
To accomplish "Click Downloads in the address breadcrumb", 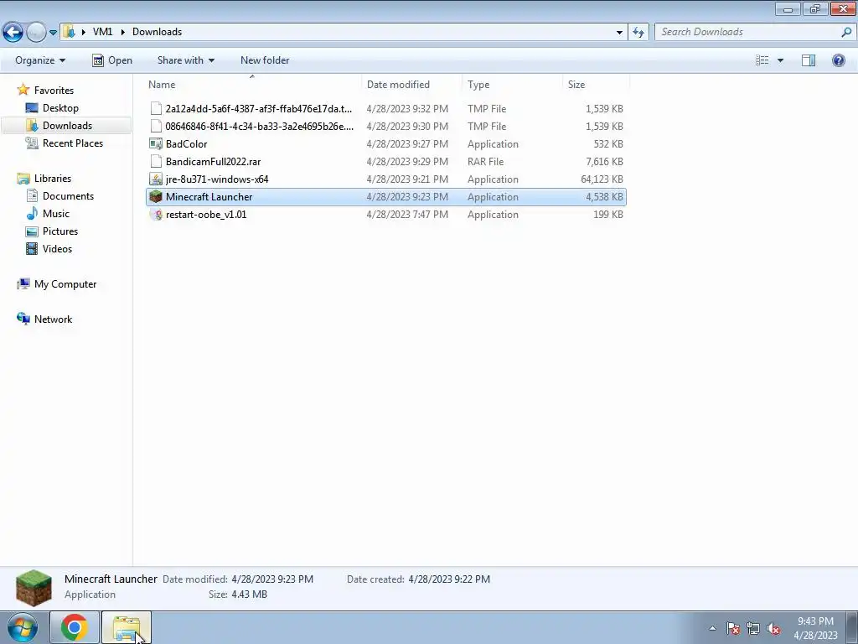I will coord(157,32).
